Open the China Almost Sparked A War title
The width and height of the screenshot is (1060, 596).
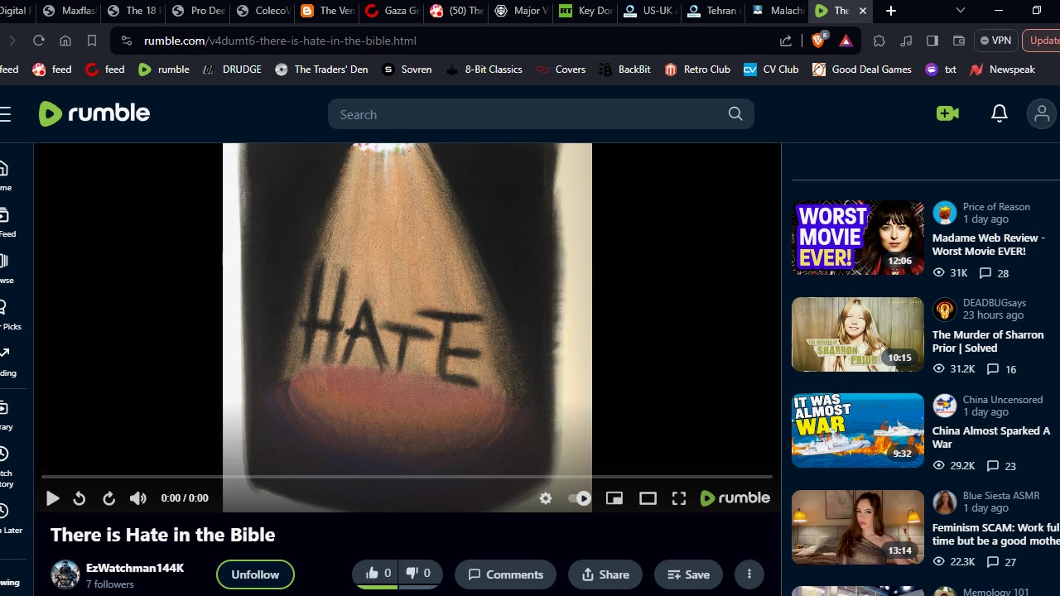point(991,437)
